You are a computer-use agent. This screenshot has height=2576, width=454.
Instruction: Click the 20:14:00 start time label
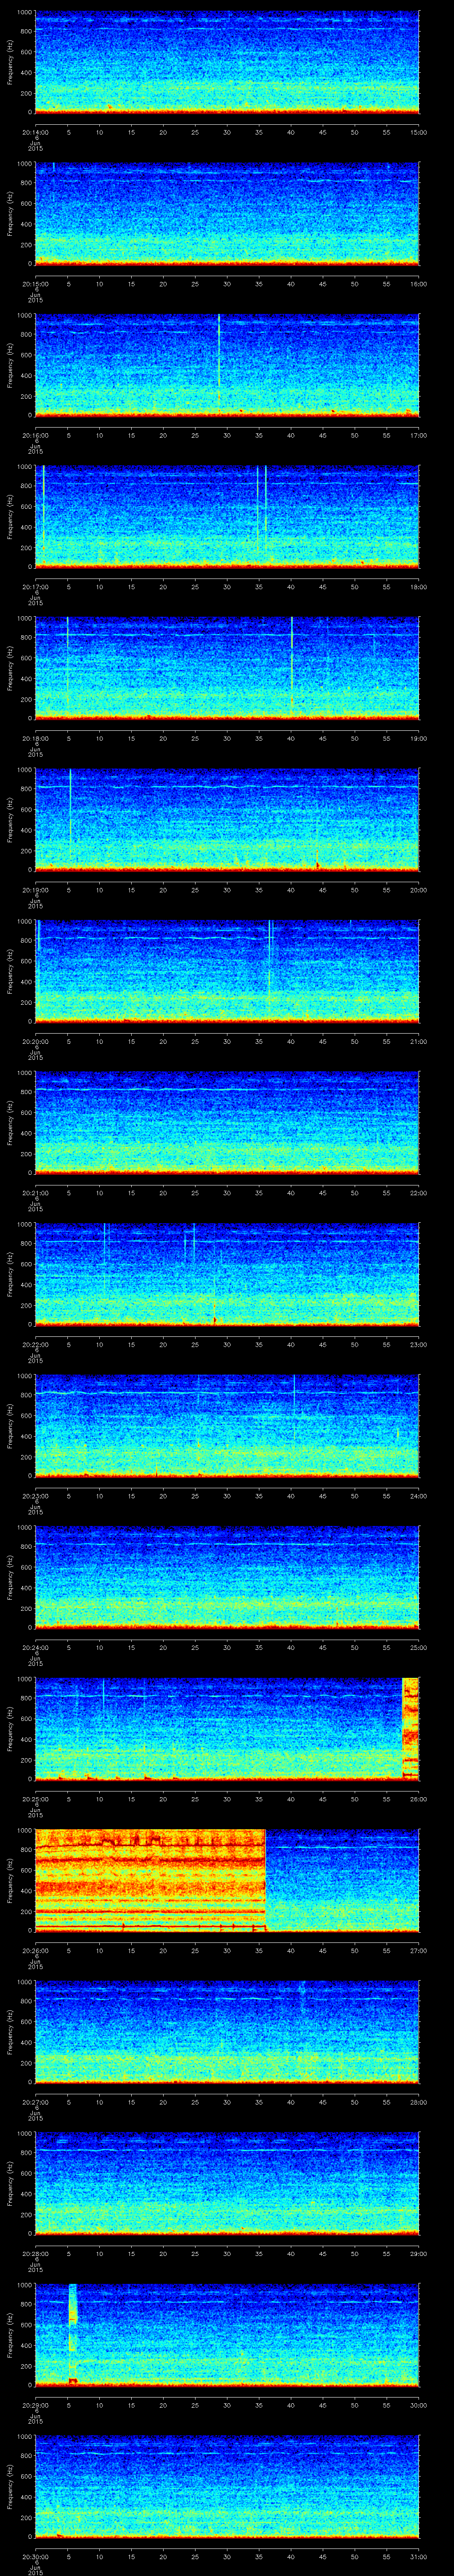[35, 132]
